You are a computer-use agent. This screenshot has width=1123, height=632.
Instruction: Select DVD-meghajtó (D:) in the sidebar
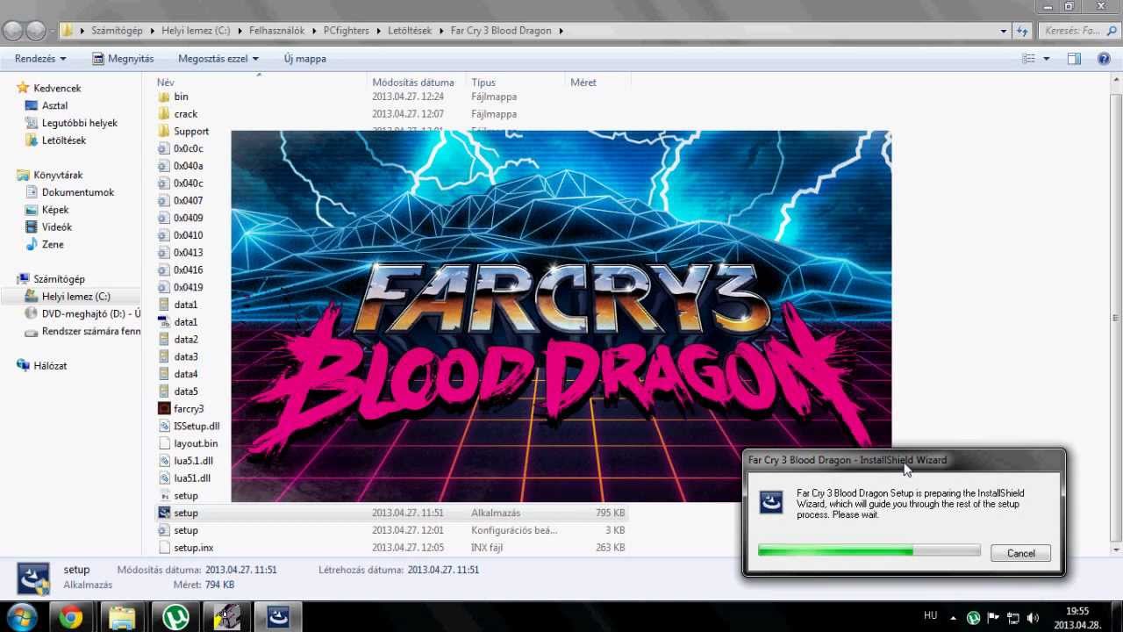[x=91, y=313]
